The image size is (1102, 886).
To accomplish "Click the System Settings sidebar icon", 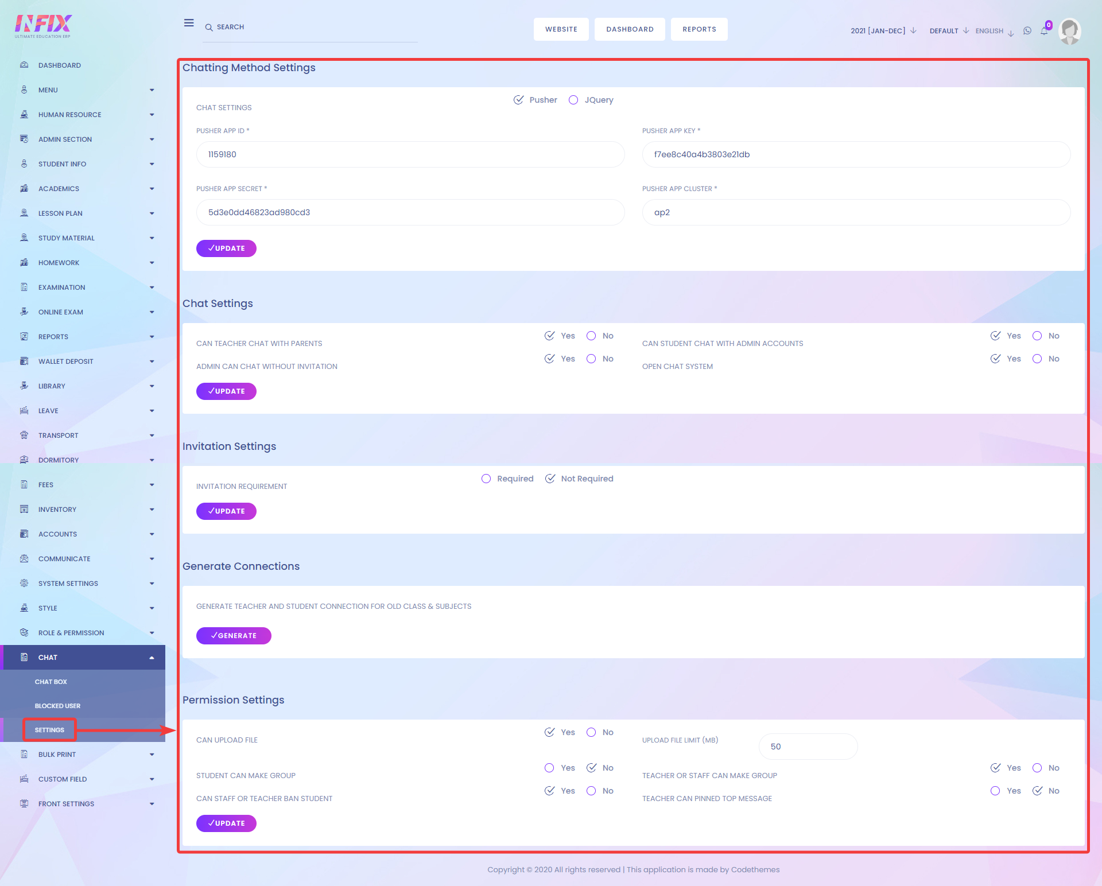I will click(24, 583).
